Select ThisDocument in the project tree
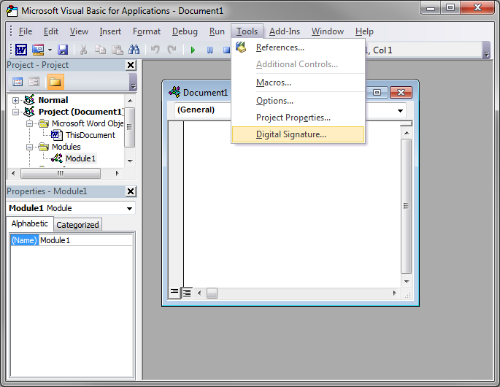The height and width of the screenshot is (387, 500). click(x=90, y=135)
